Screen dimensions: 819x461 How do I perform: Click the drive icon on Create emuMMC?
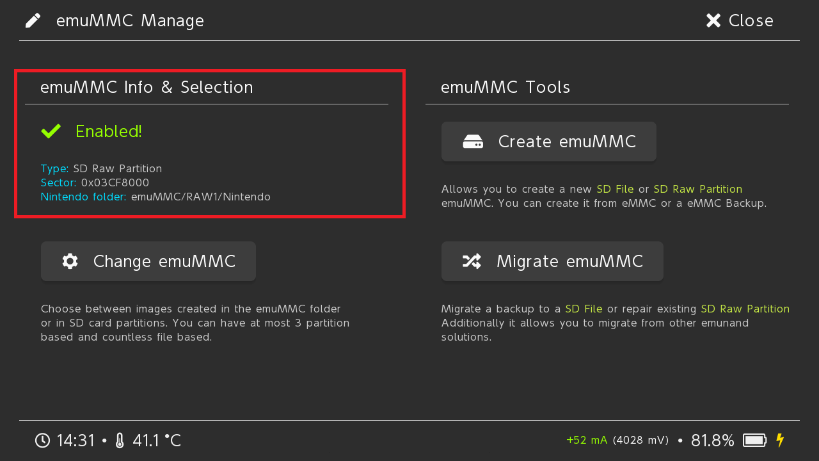pos(473,142)
